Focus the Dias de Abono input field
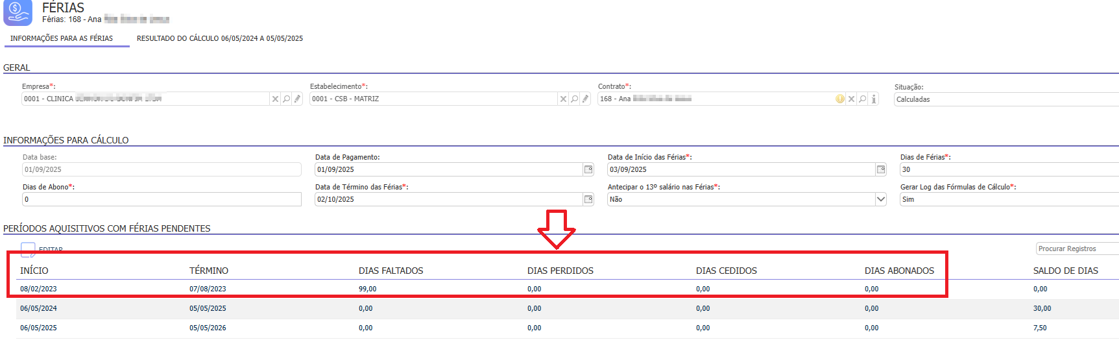 pyautogui.click(x=162, y=199)
